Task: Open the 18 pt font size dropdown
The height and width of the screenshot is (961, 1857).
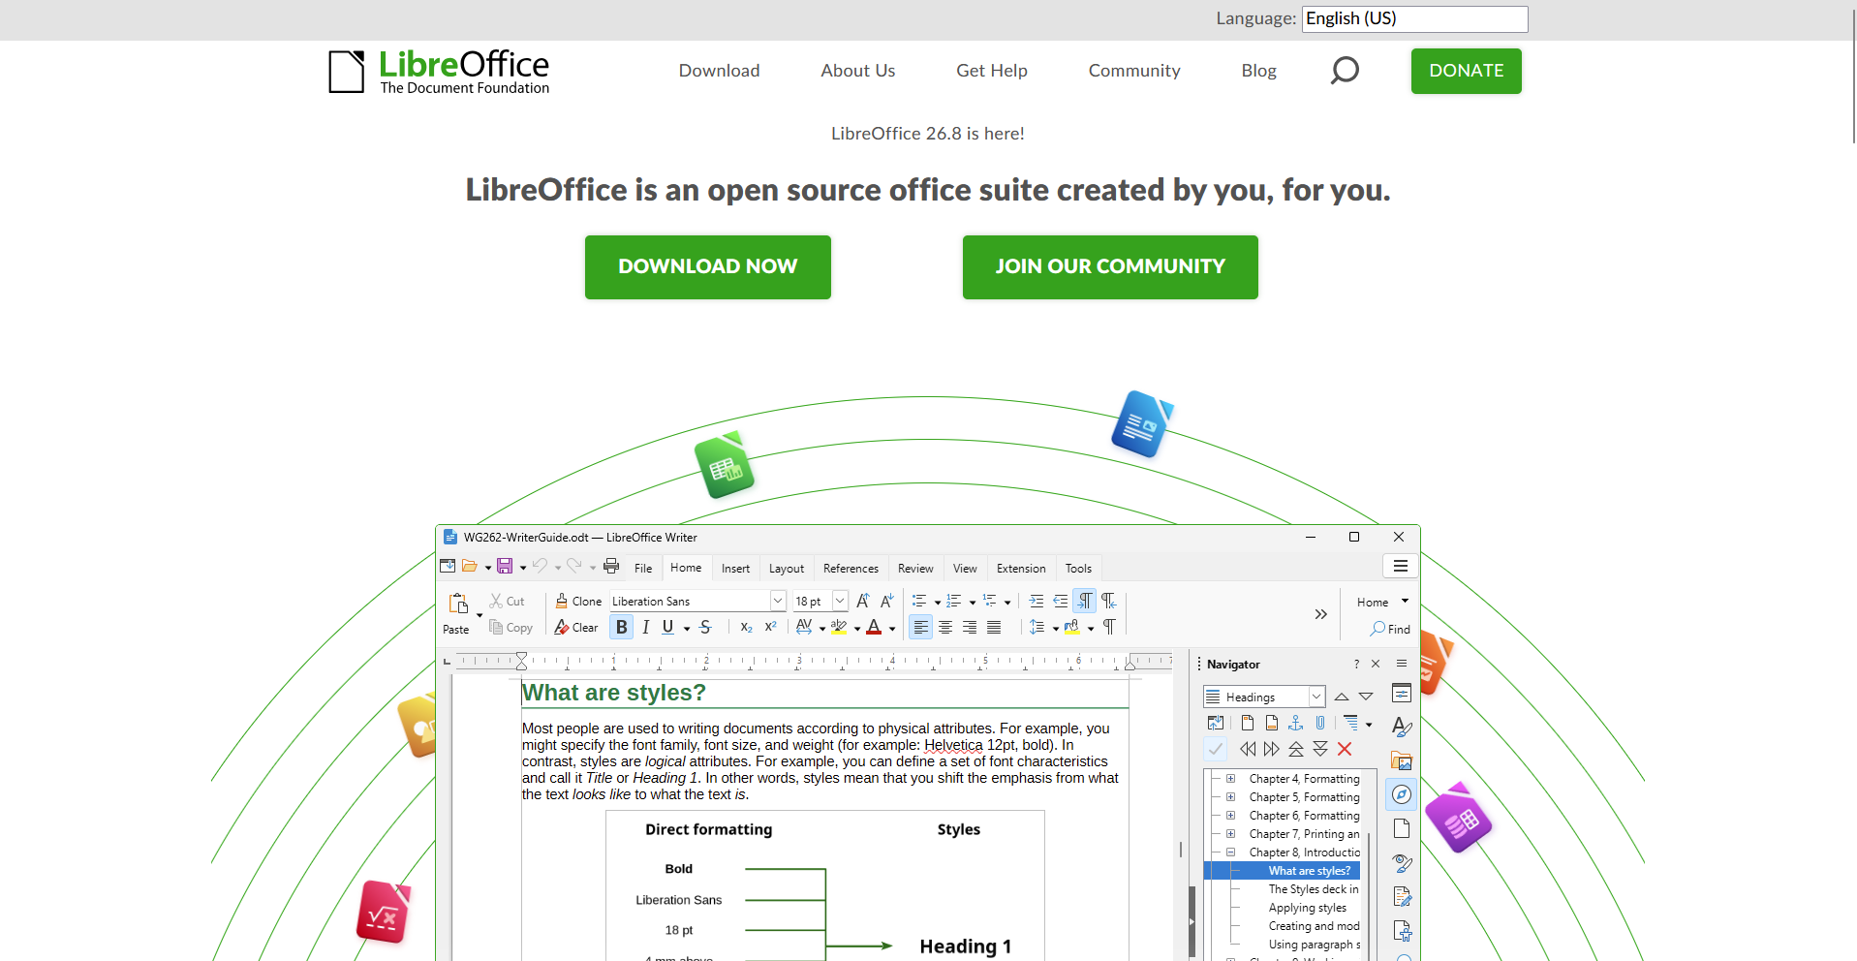Action: coord(840,602)
